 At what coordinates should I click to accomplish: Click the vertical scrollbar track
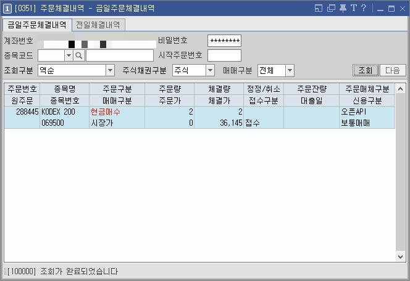(x=400, y=173)
